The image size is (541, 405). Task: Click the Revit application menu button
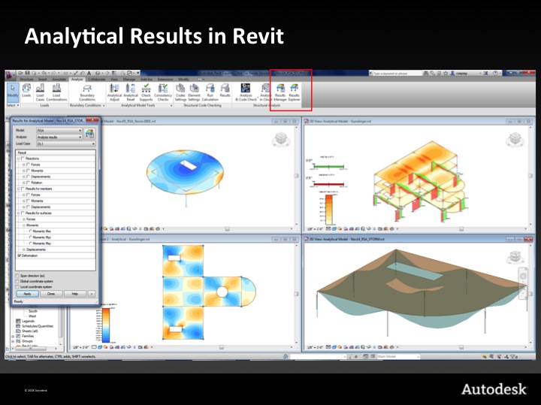10,74
